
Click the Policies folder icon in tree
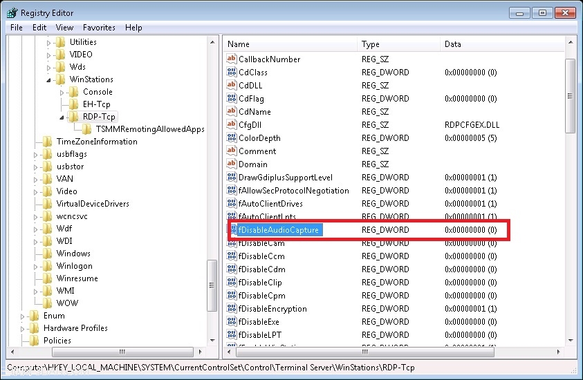click(x=34, y=341)
